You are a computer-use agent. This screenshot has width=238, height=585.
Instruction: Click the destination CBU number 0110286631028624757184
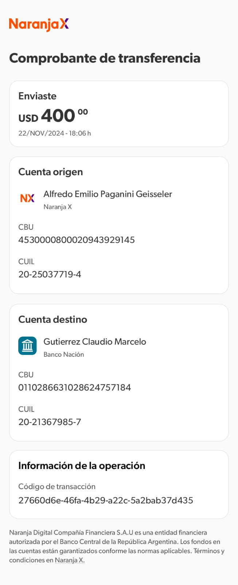click(x=75, y=387)
